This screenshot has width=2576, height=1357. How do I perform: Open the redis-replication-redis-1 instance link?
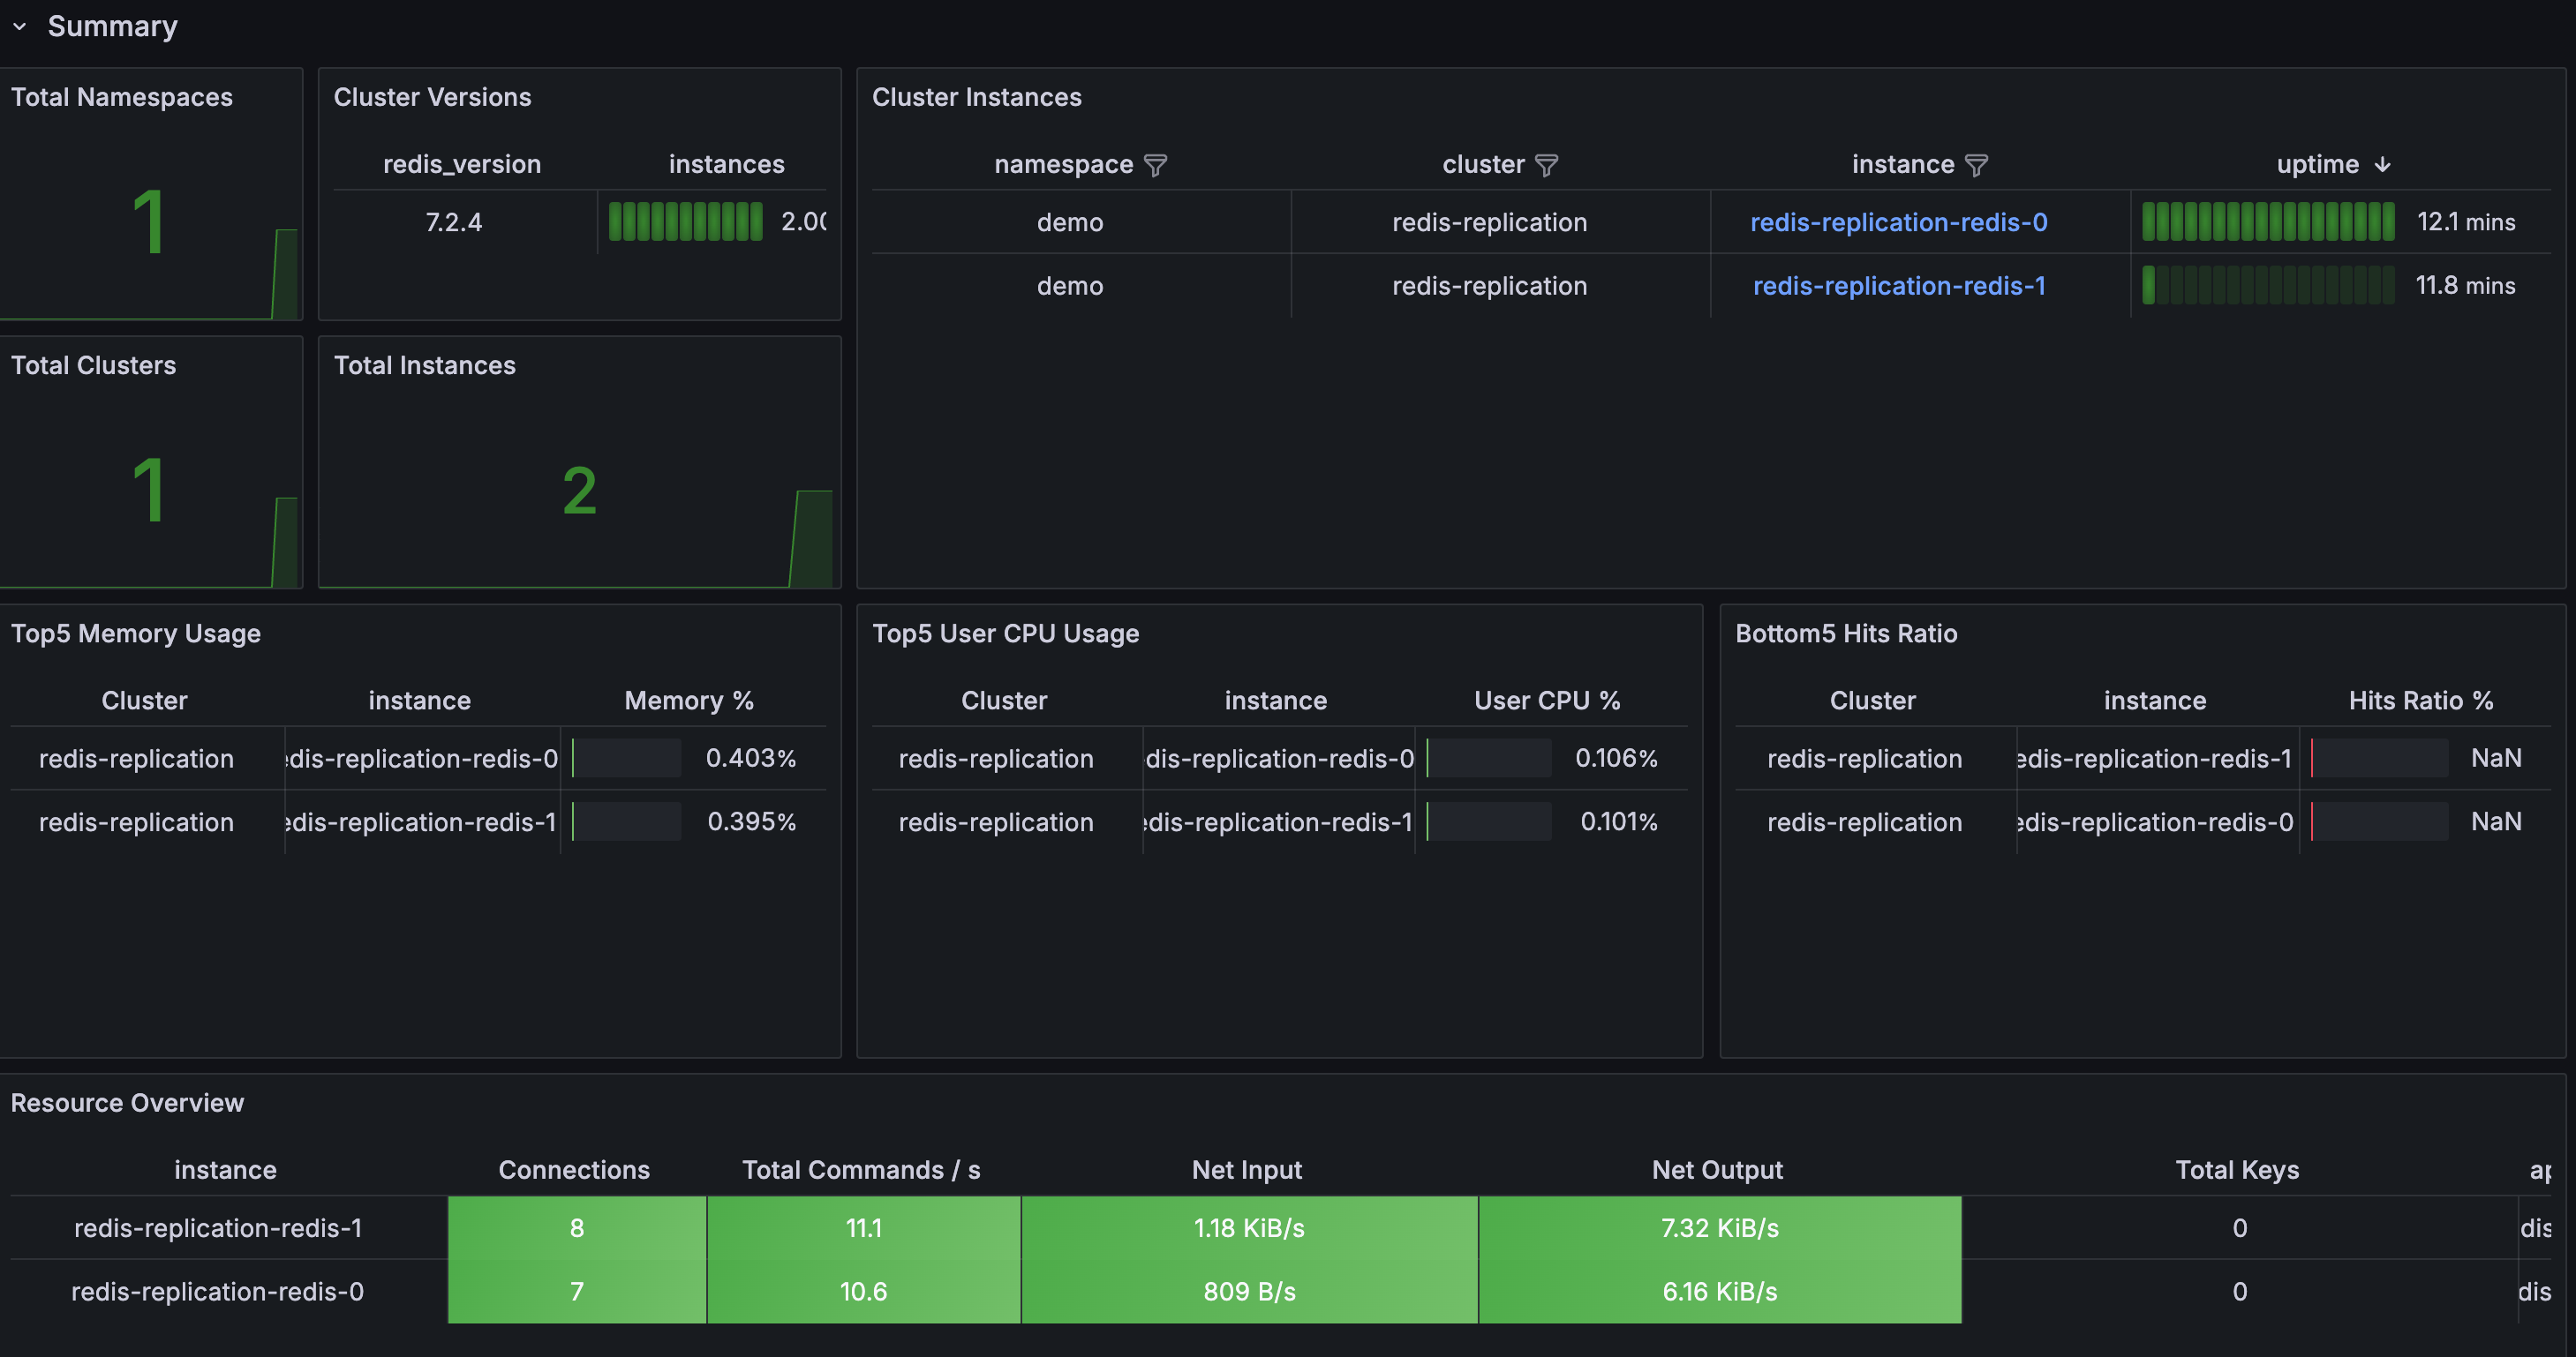[1898, 286]
